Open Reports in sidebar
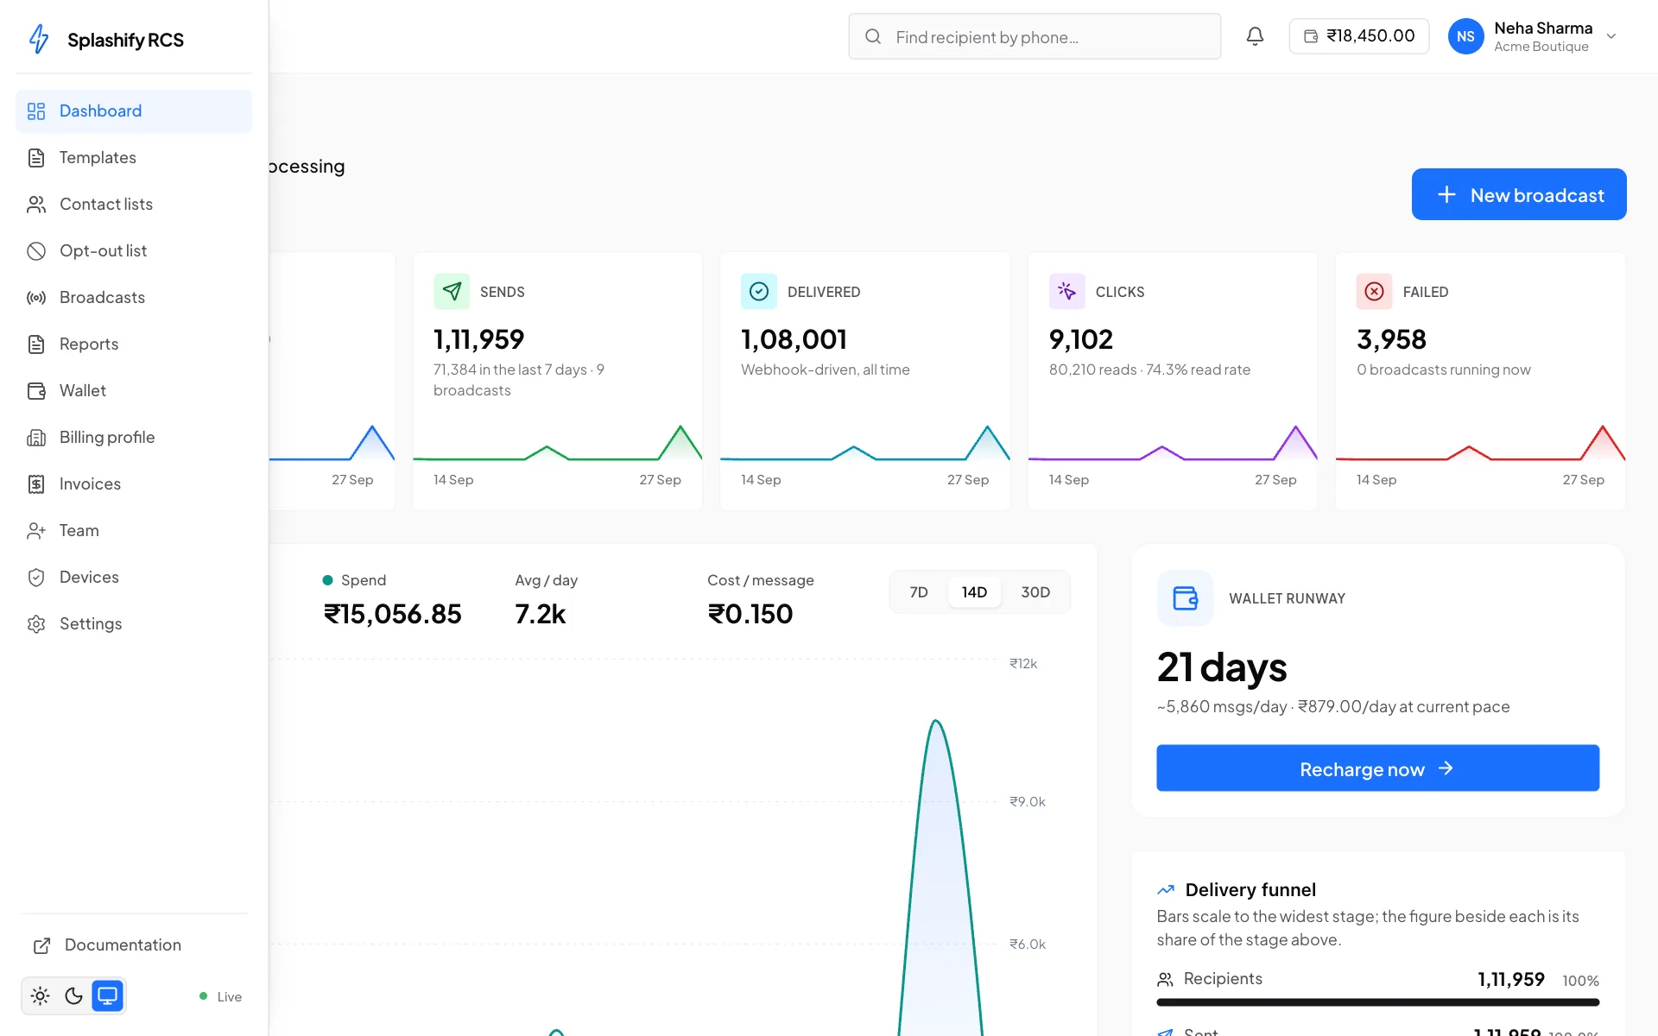The width and height of the screenshot is (1658, 1036). [x=134, y=344]
